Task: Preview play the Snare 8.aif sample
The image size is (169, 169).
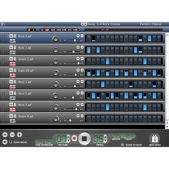Action: click(x=12, y=121)
